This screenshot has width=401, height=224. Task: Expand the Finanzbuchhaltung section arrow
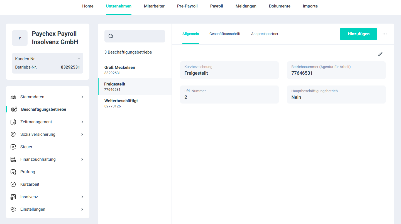tap(82, 159)
